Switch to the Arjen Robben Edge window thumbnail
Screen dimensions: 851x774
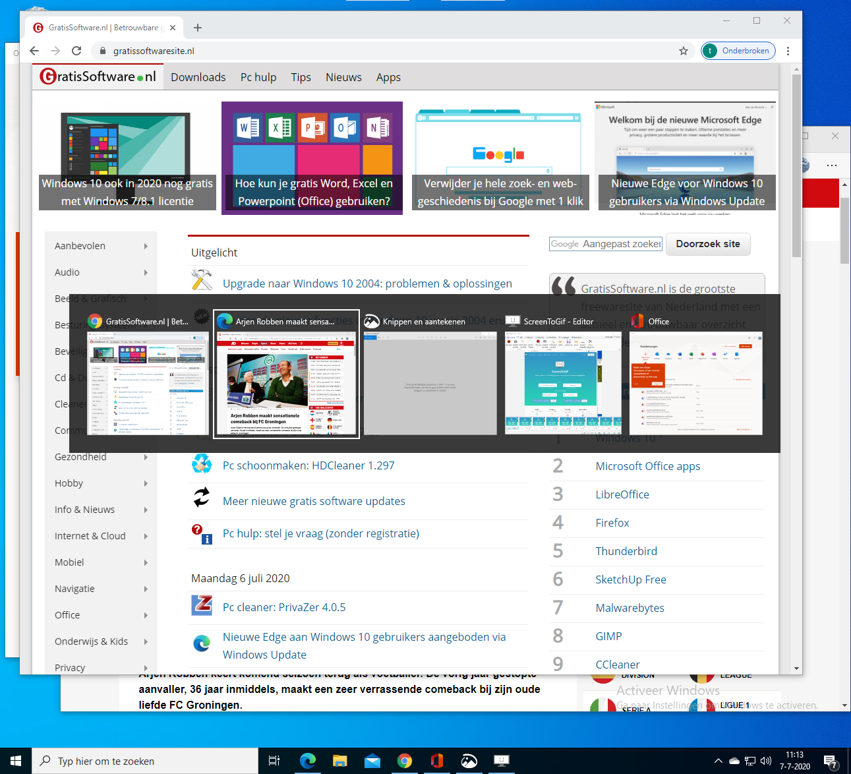point(287,382)
